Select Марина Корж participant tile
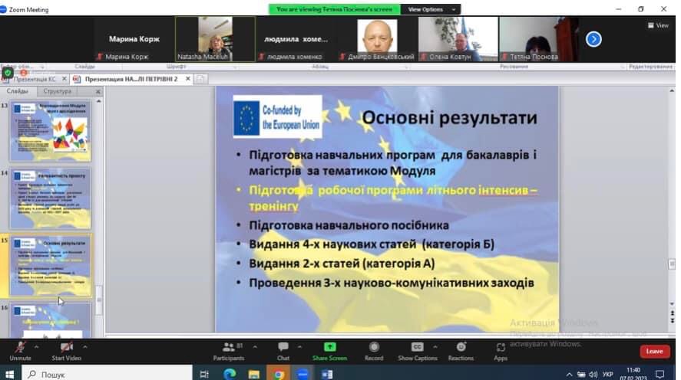The width and height of the screenshot is (681, 380). click(x=134, y=39)
